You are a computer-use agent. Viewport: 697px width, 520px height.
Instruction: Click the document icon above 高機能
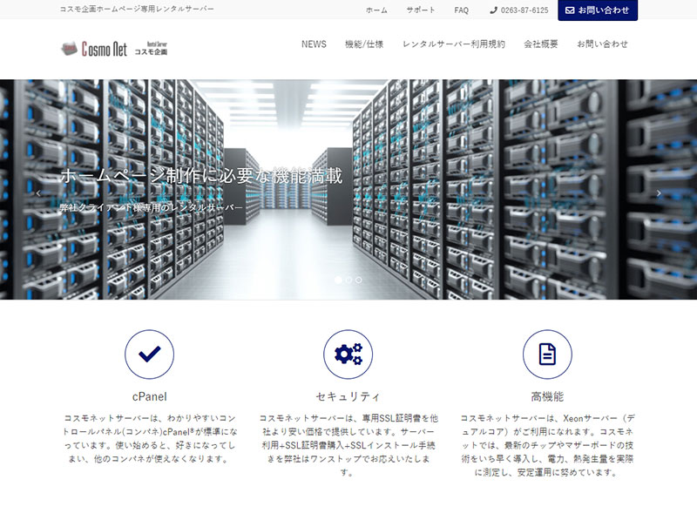click(x=547, y=354)
